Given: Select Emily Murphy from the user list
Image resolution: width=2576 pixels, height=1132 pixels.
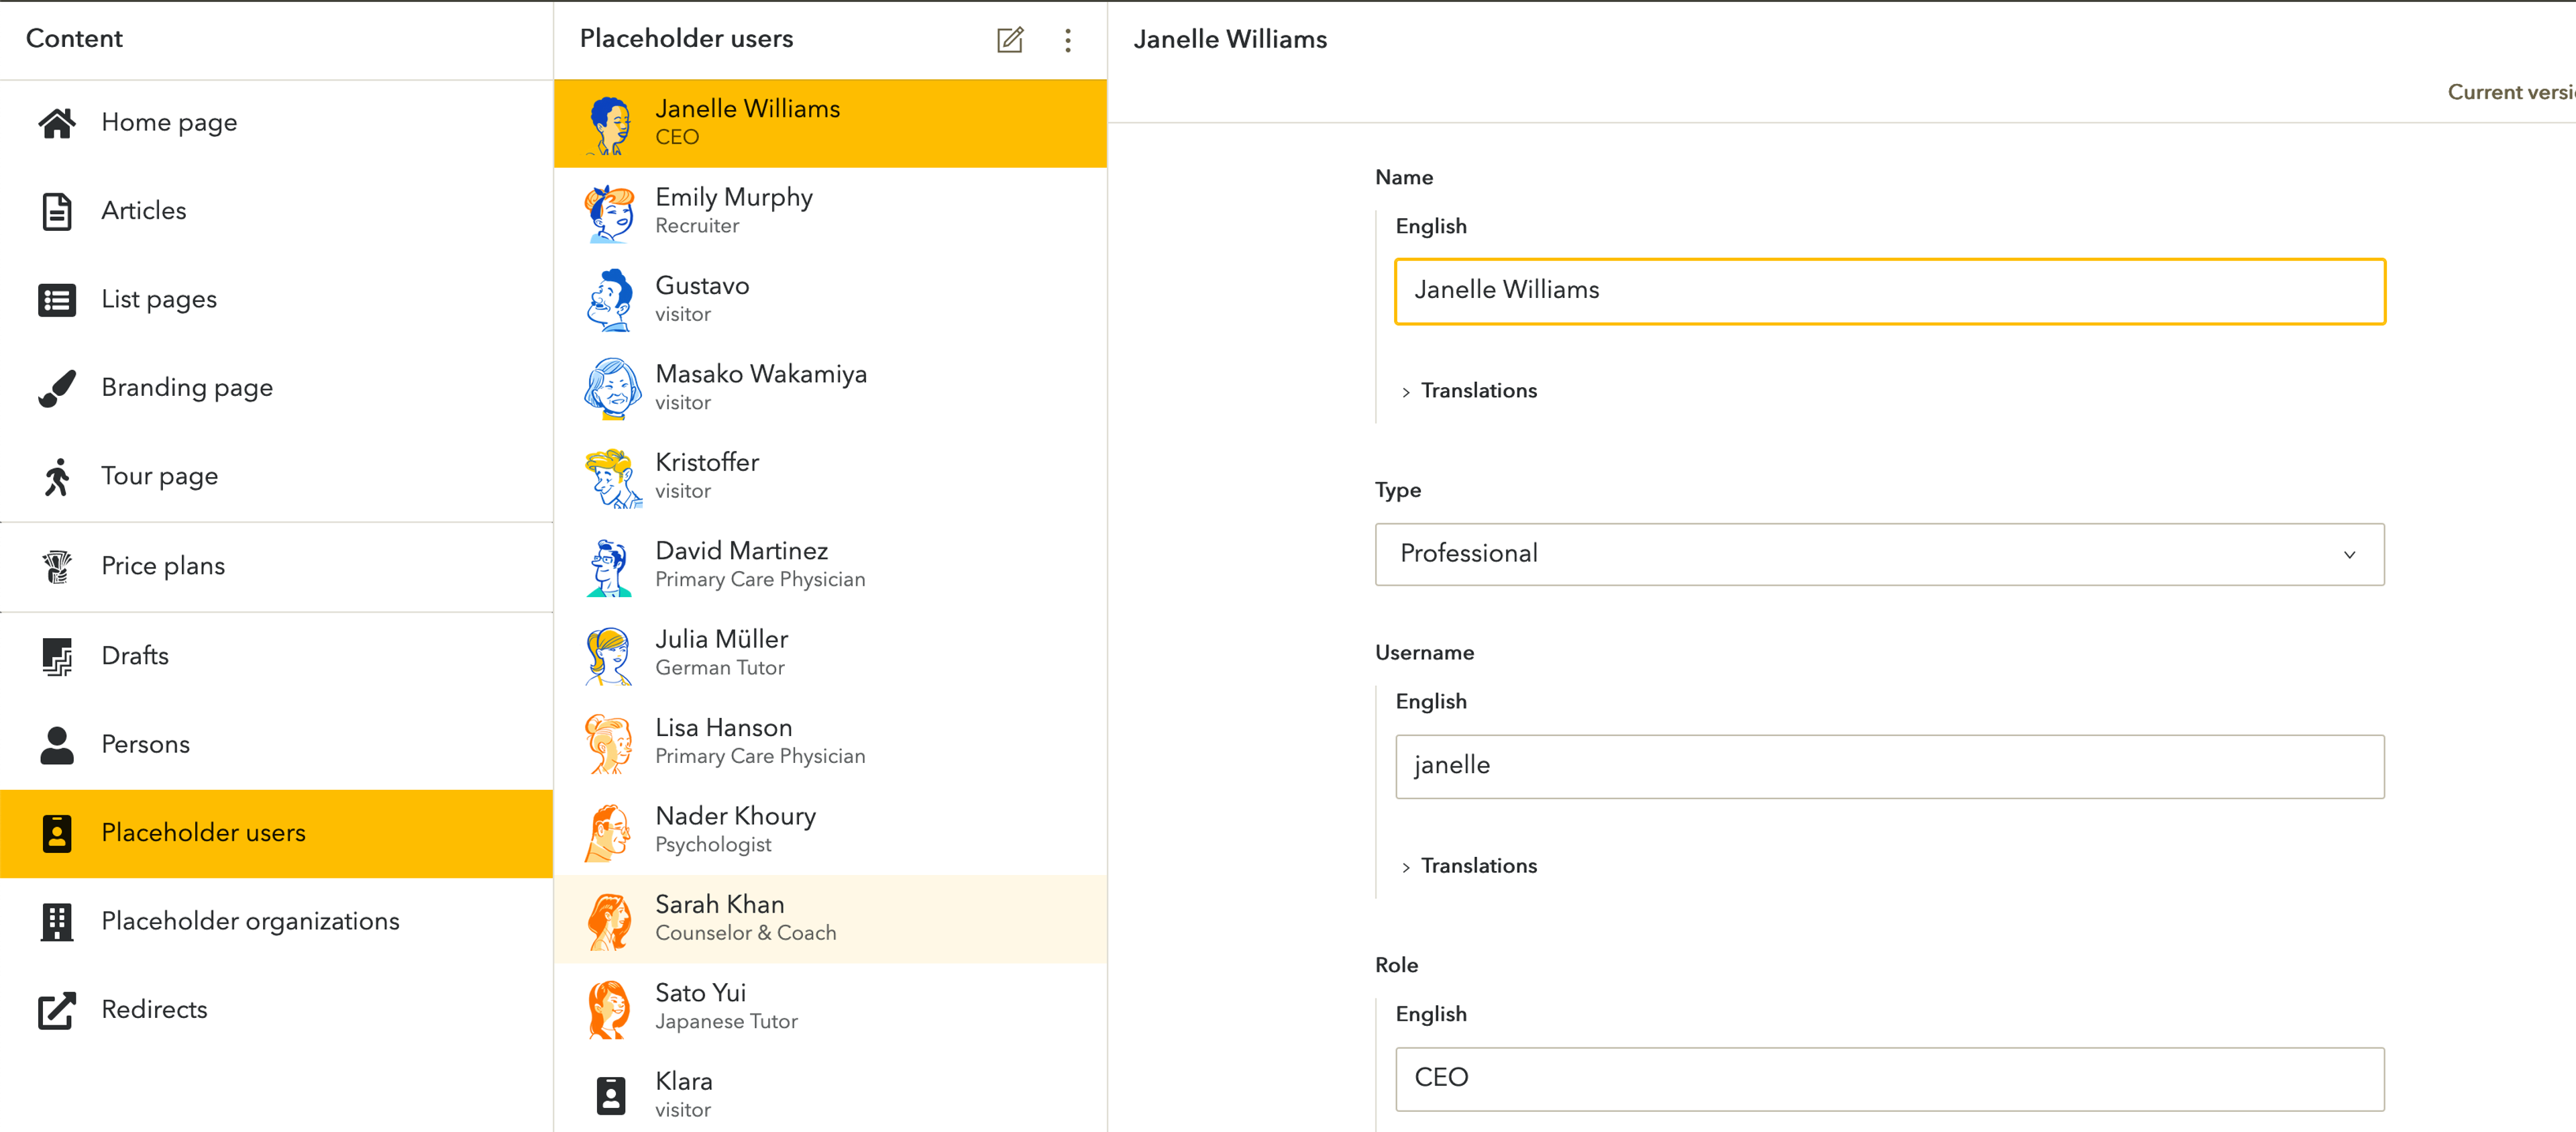Looking at the screenshot, I should point(733,210).
